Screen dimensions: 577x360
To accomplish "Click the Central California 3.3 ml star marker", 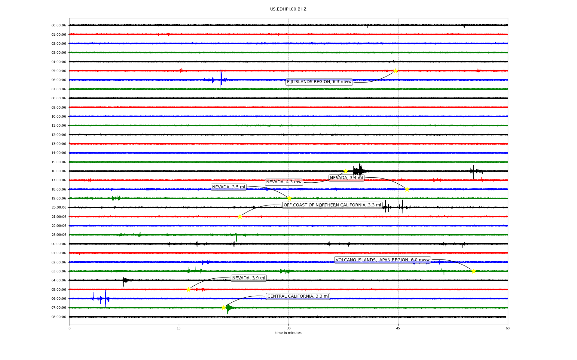I will pos(224,307).
